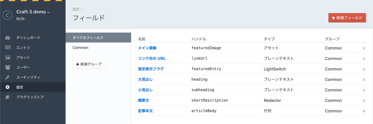Open the 固定表示フラグ field link
This screenshot has height=124, width=373.
coord(151,69)
